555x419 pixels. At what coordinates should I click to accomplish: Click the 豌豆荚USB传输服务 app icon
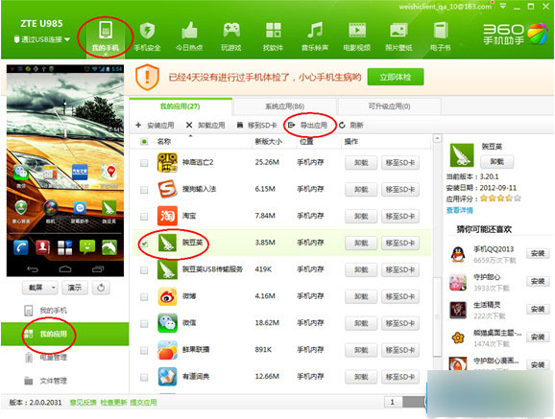click(167, 269)
